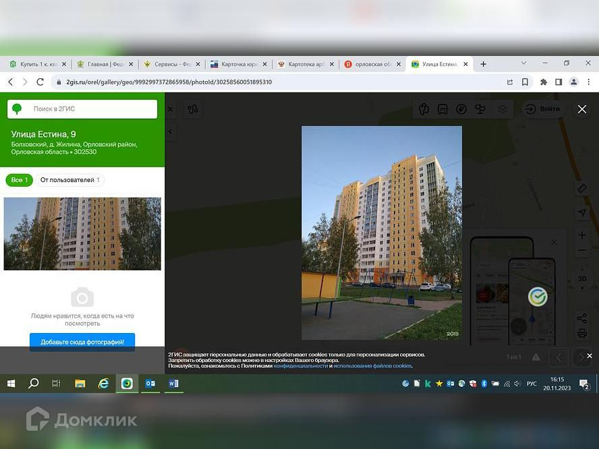Open the building photo thumbnail in sidebar
The width and height of the screenshot is (599, 449).
[82, 234]
